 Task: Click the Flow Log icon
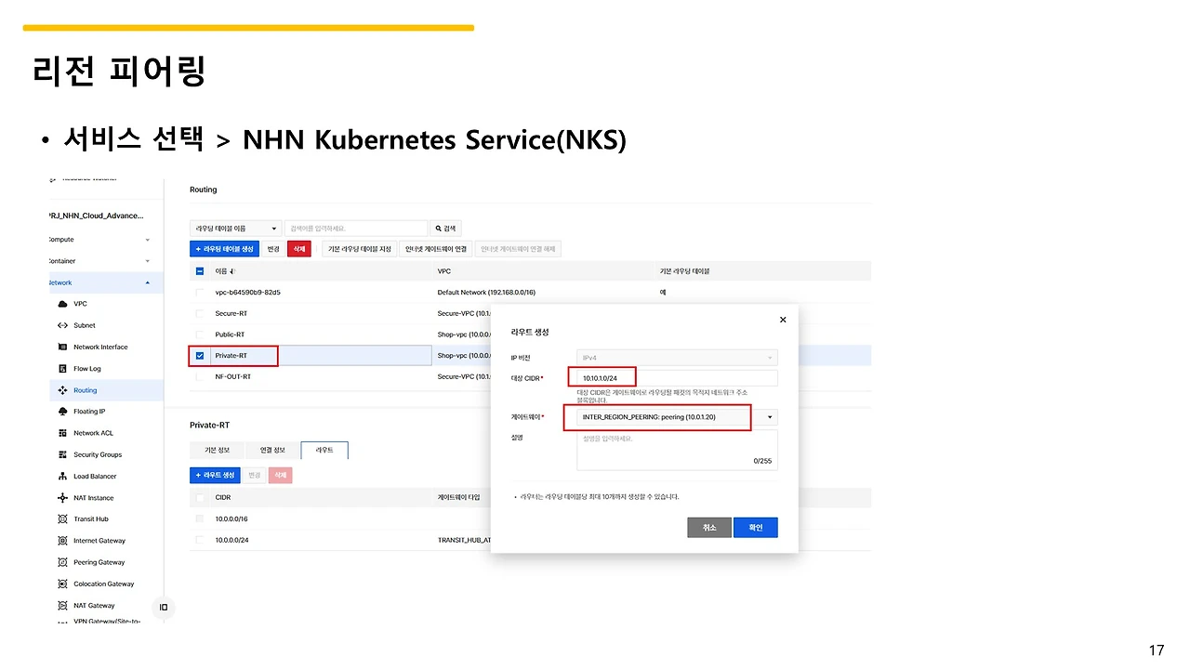coord(63,369)
